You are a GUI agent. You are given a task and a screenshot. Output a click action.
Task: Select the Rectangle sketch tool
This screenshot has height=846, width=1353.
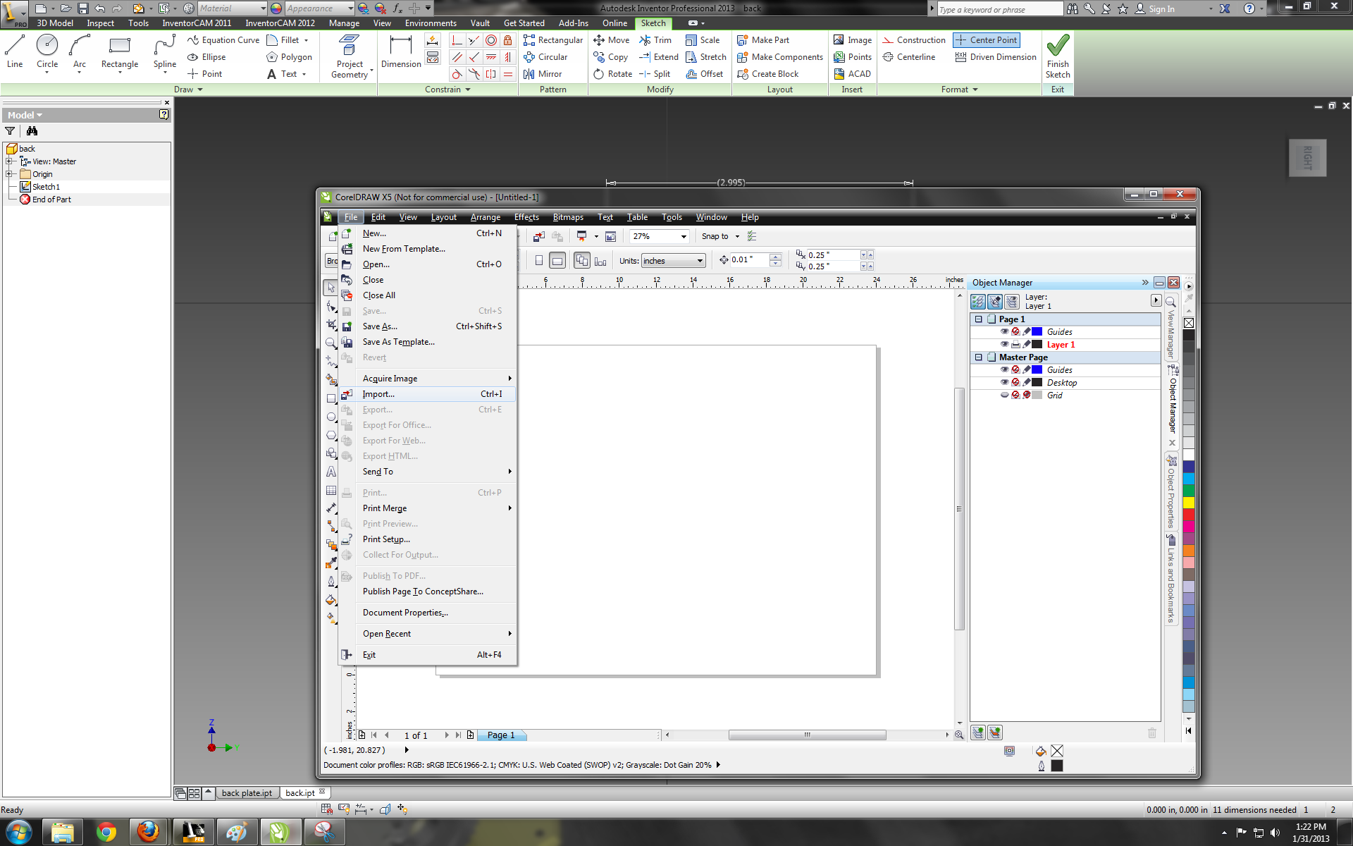pyautogui.click(x=120, y=51)
